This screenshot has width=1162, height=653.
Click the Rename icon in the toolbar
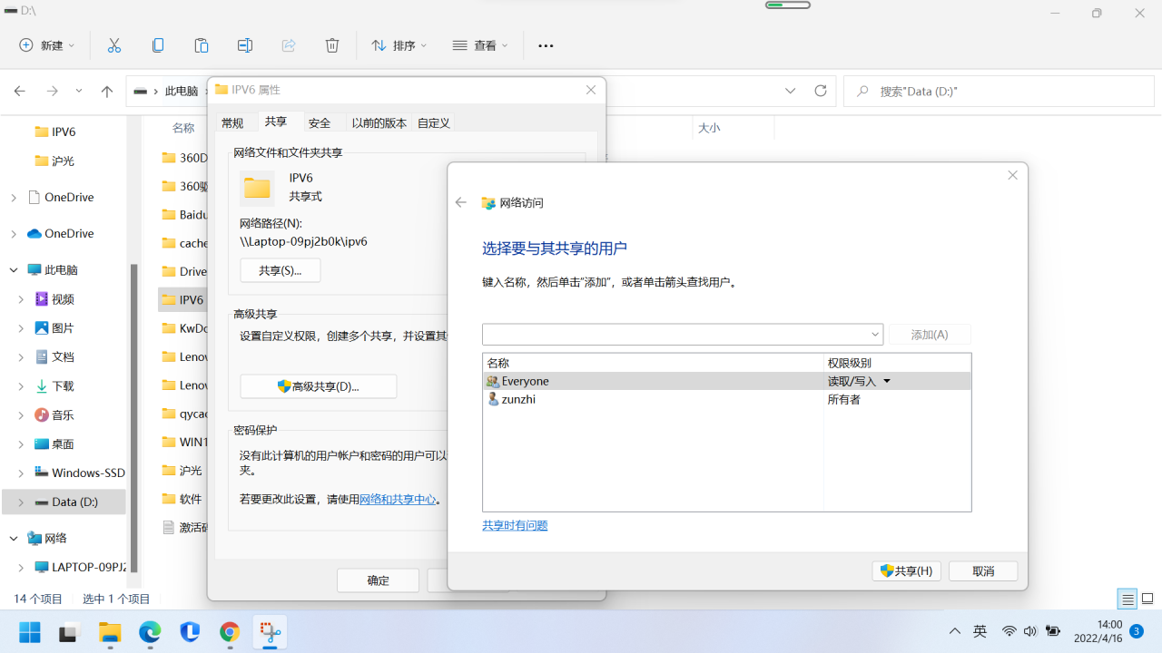244,44
